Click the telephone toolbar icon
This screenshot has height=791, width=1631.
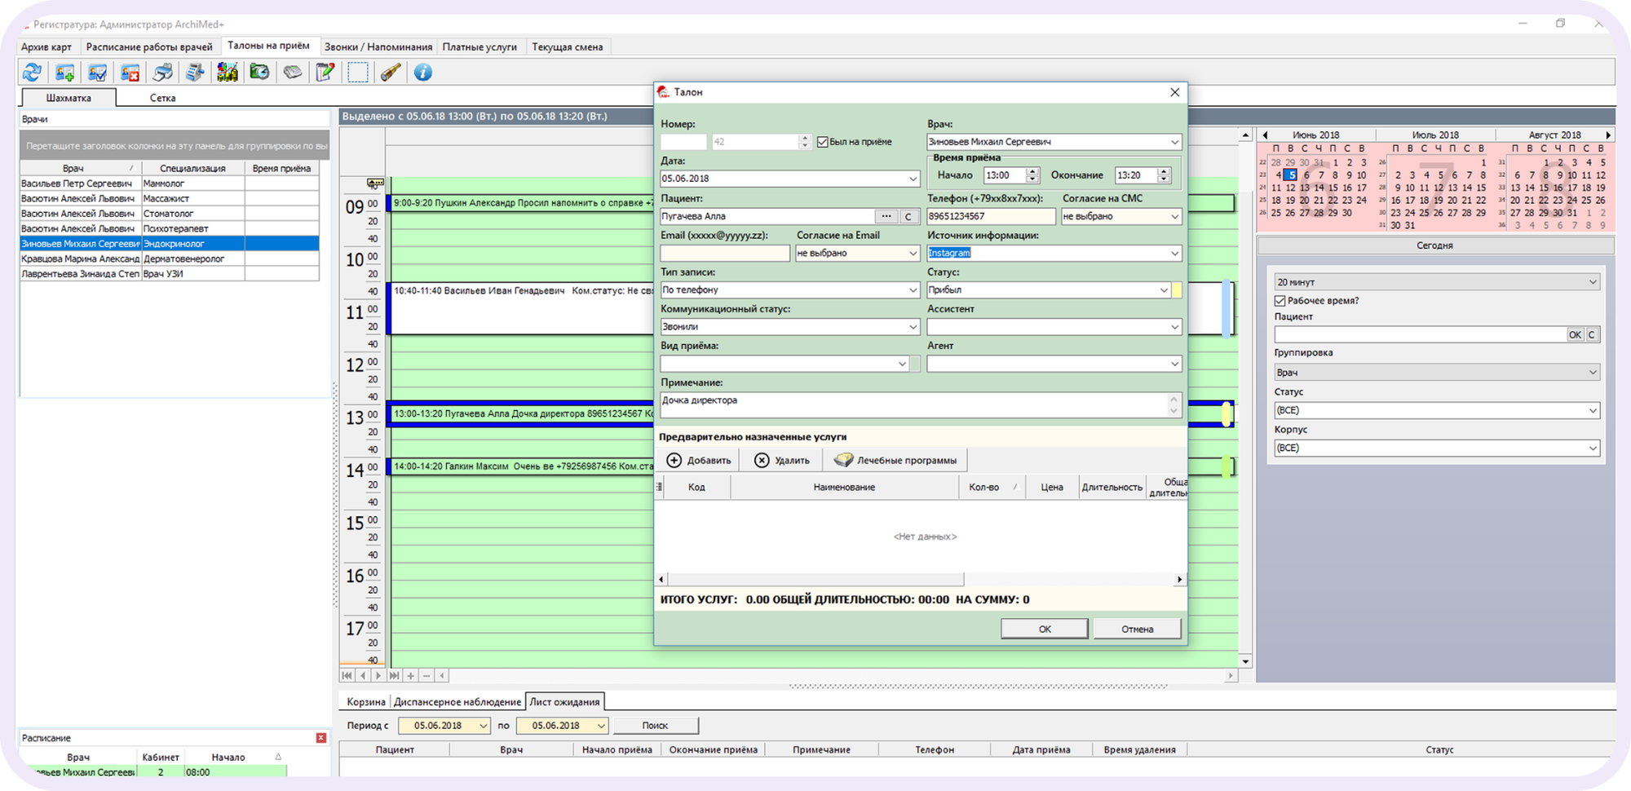click(293, 73)
